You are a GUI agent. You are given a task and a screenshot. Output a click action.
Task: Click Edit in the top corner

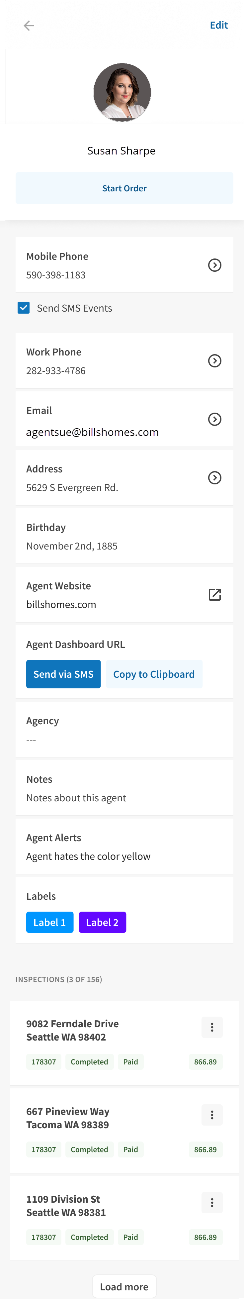219,25
